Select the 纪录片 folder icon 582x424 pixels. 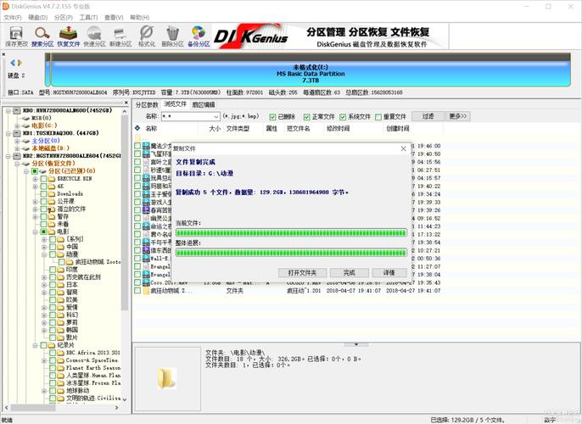pos(52,345)
